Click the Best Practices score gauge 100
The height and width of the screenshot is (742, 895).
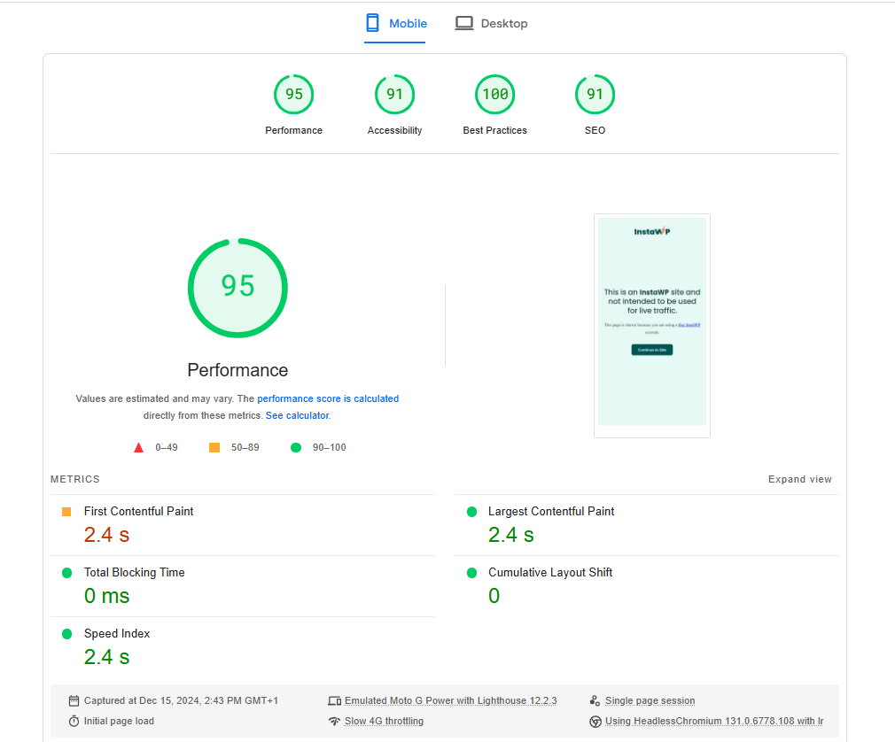coord(494,95)
